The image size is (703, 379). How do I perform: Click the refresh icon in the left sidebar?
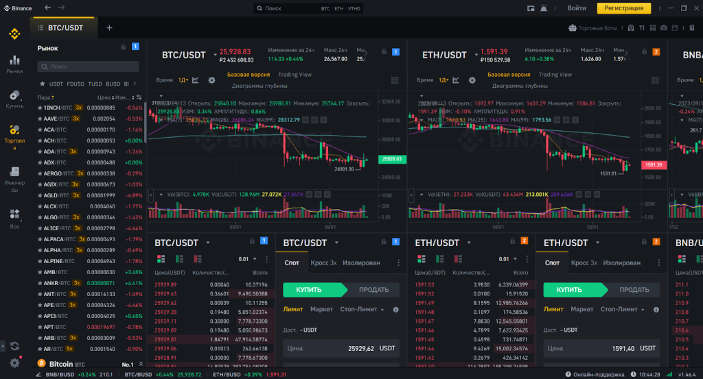tap(14, 346)
